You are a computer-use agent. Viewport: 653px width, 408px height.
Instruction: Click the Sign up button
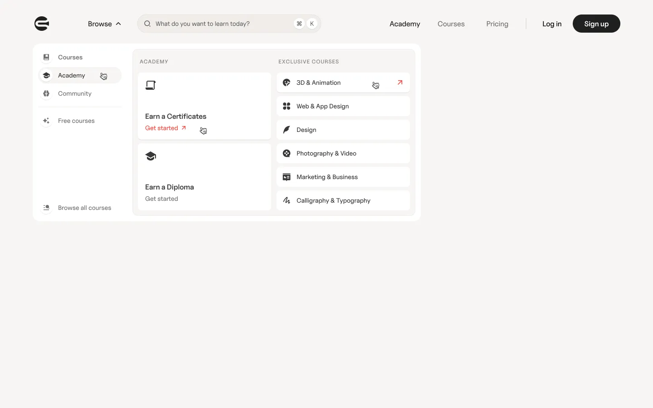click(x=596, y=24)
